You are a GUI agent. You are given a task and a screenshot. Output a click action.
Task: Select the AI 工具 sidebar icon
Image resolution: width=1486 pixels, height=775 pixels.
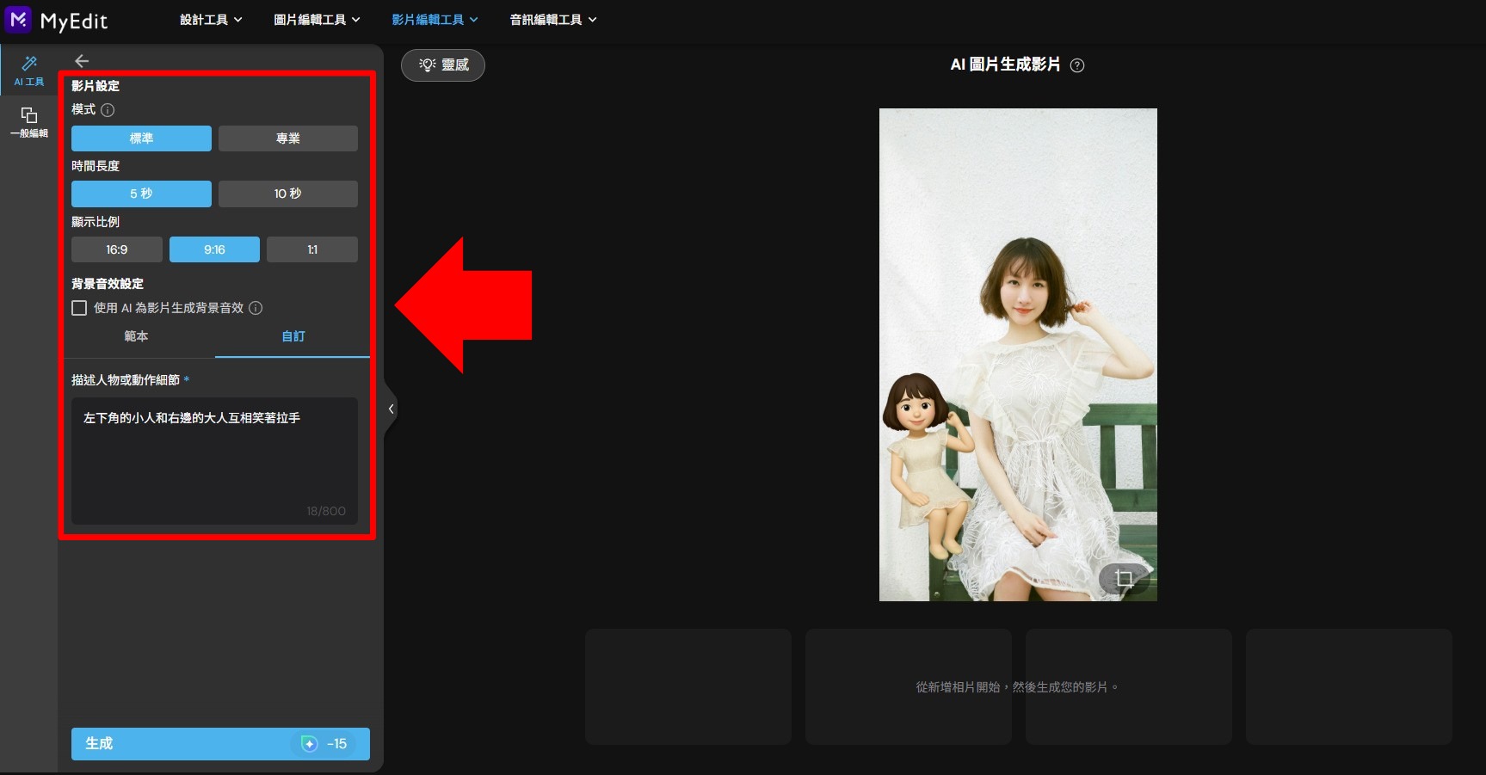point(28,71)
